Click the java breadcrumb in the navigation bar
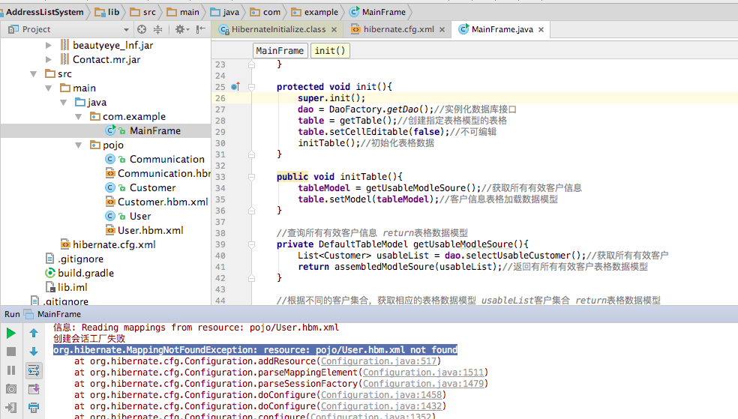The width and height of the screenshot is (738, 419). (224, 12)
